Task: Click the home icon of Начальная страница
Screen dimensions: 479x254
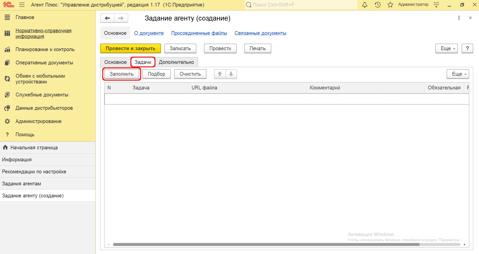Action: click(5, 147)
